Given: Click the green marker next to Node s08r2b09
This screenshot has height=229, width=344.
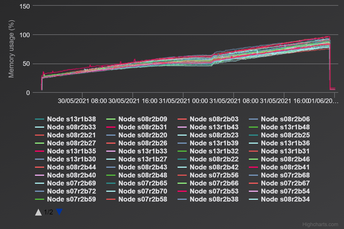Looking at the screenshot, I should click(112, 119).
